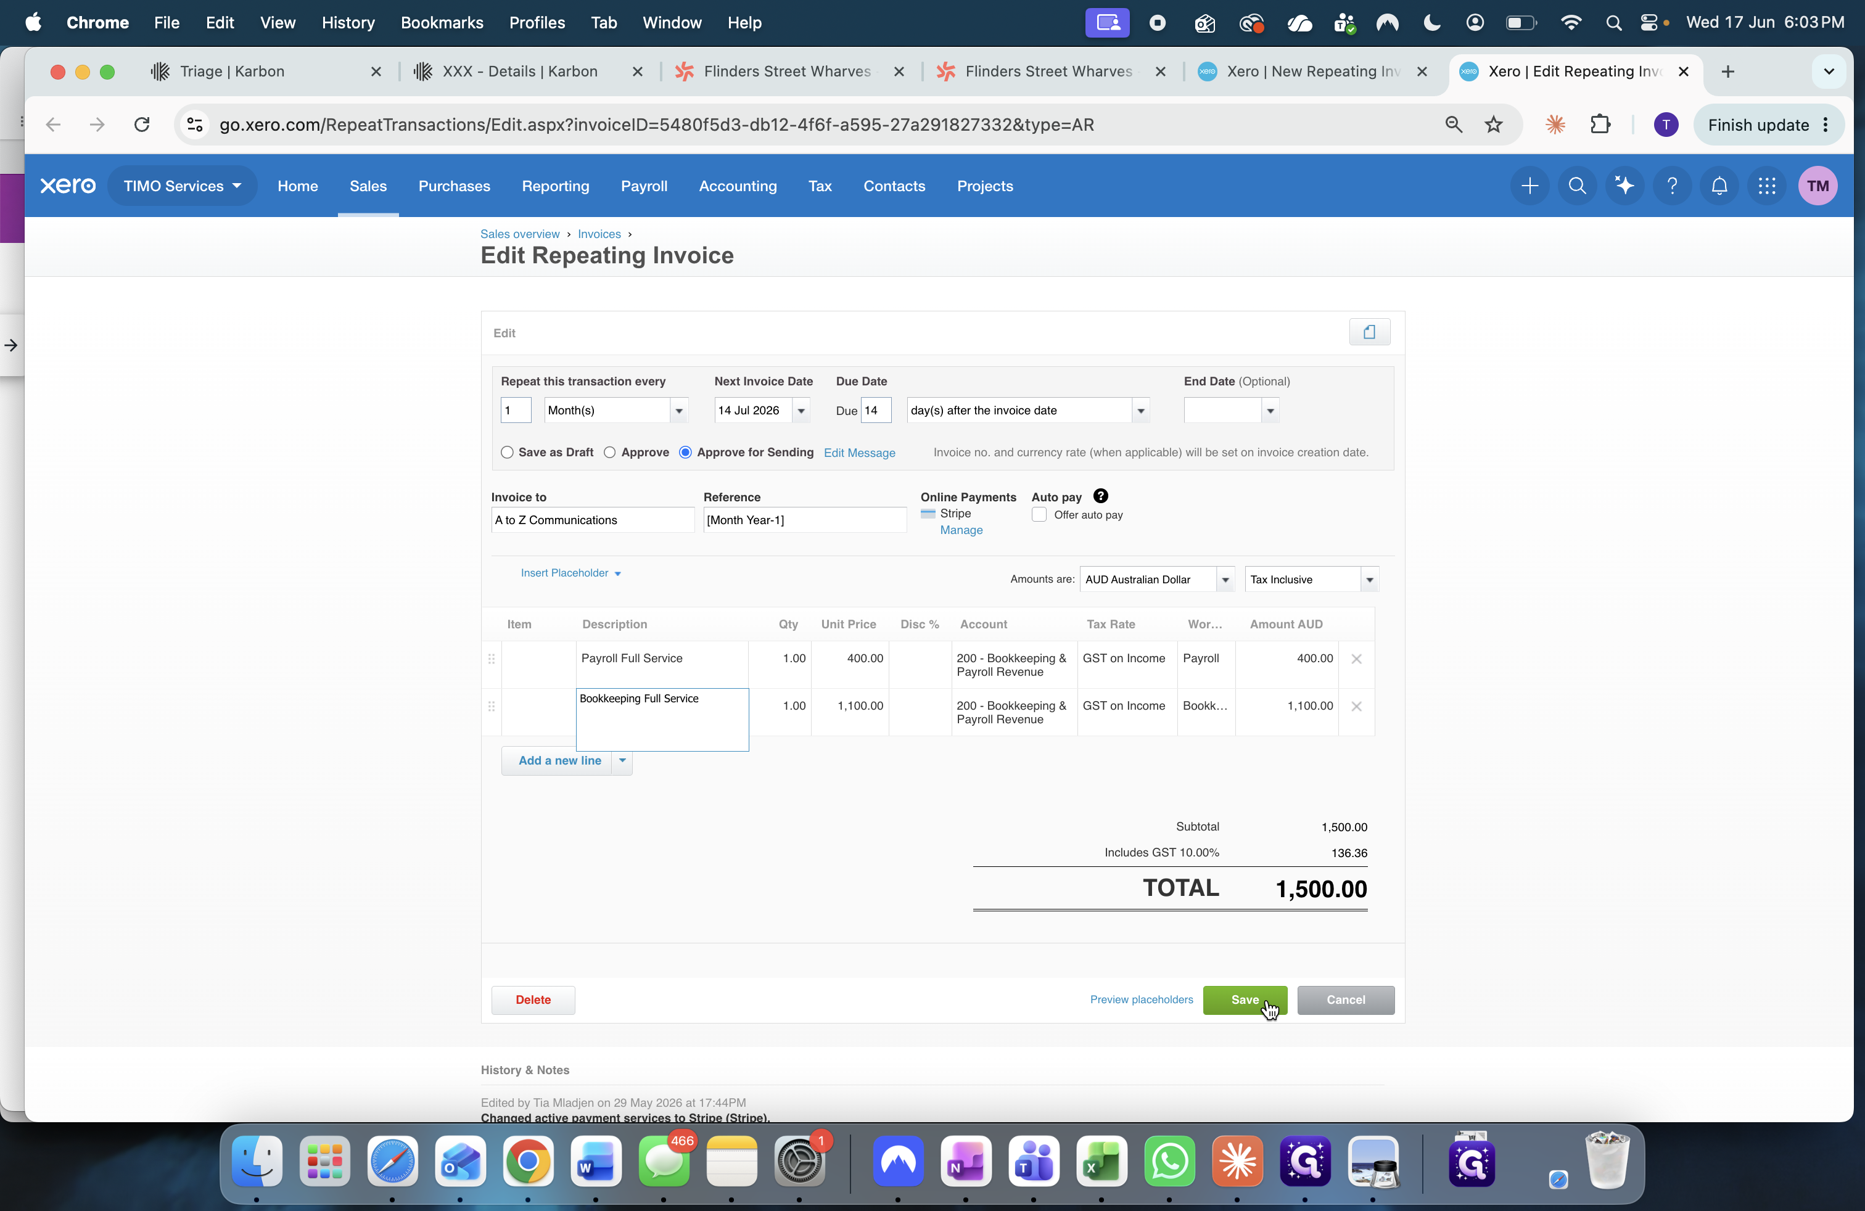Screen dimensions: 1865x1211
Task: Open the Purchases menu in Xero navigation
Action: [455, 186]
